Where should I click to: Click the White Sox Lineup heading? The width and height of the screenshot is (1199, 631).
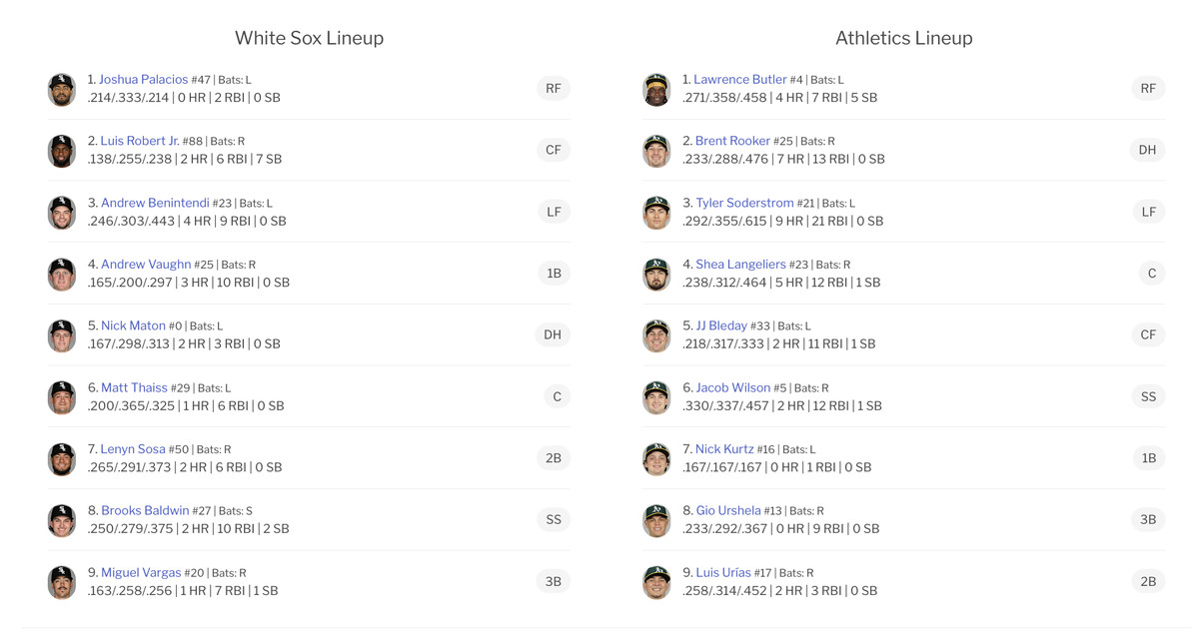coord(309,38)
